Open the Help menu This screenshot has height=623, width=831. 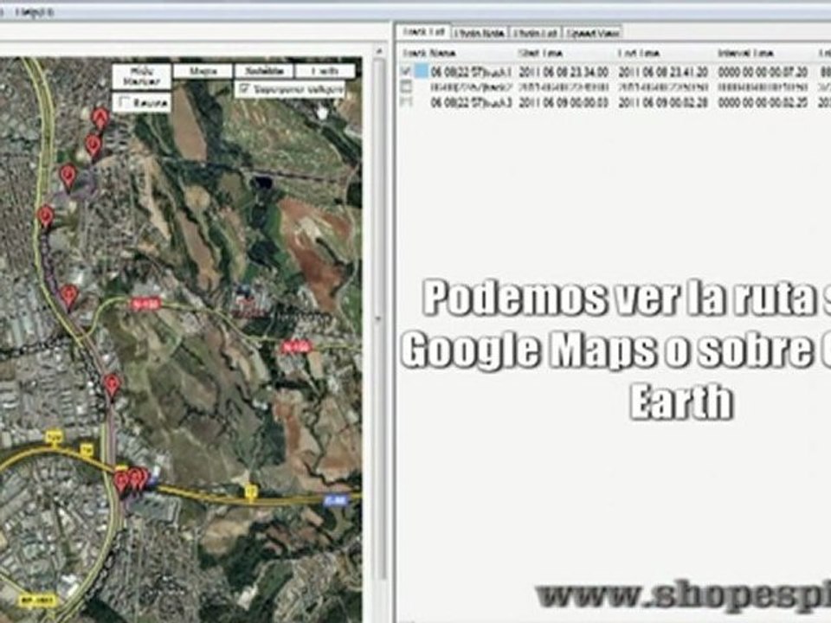34,11
